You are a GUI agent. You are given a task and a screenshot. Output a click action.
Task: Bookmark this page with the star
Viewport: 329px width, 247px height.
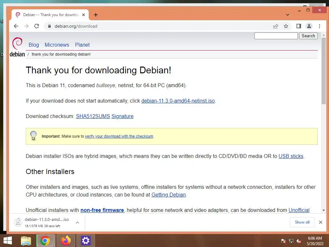[286, 26]
